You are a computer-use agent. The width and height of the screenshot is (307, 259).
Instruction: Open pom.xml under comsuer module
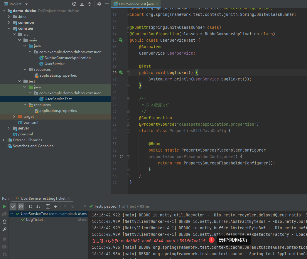pos(31,122)
